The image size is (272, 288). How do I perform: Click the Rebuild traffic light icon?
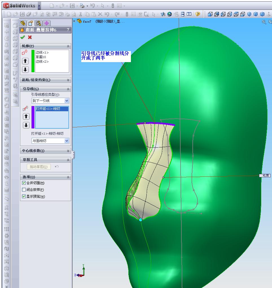coord(127,14)
